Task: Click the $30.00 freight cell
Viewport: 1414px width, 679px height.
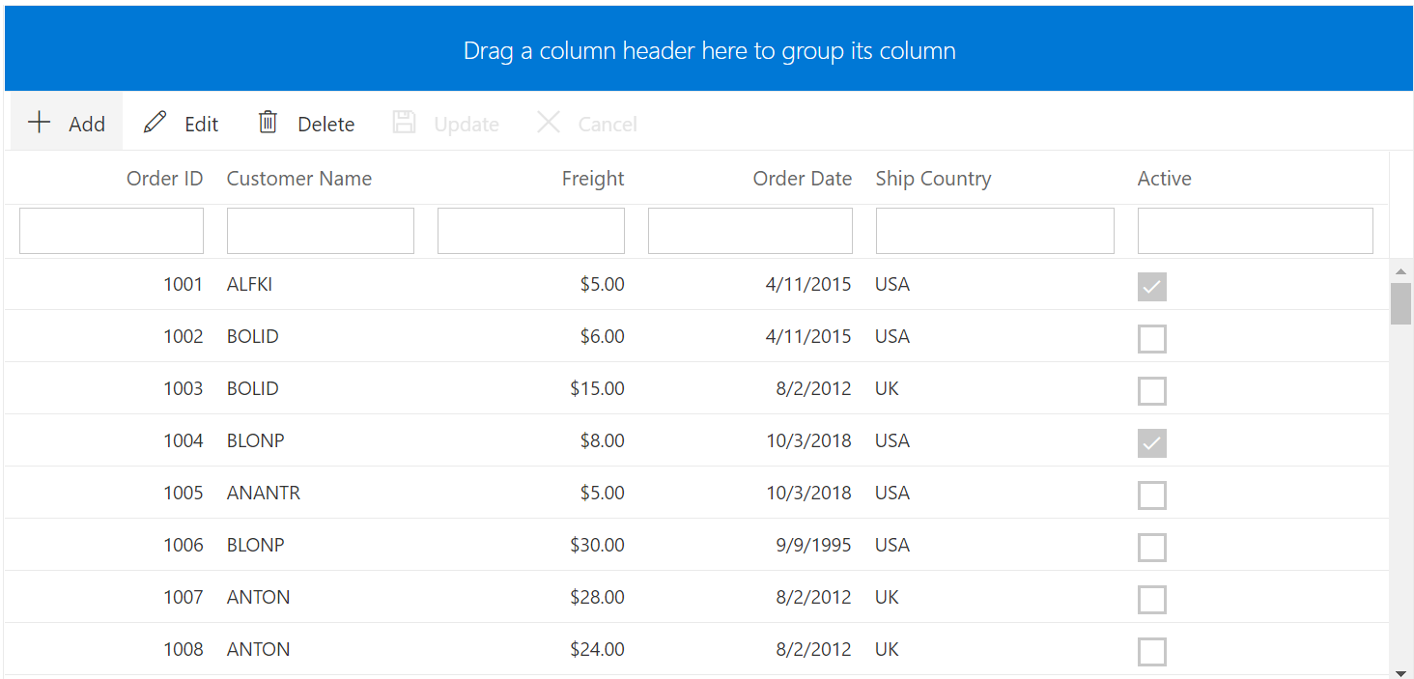Action: [x=597, y=545]
